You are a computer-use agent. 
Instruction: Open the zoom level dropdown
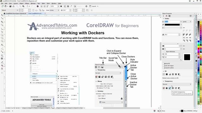coord(58,6)
